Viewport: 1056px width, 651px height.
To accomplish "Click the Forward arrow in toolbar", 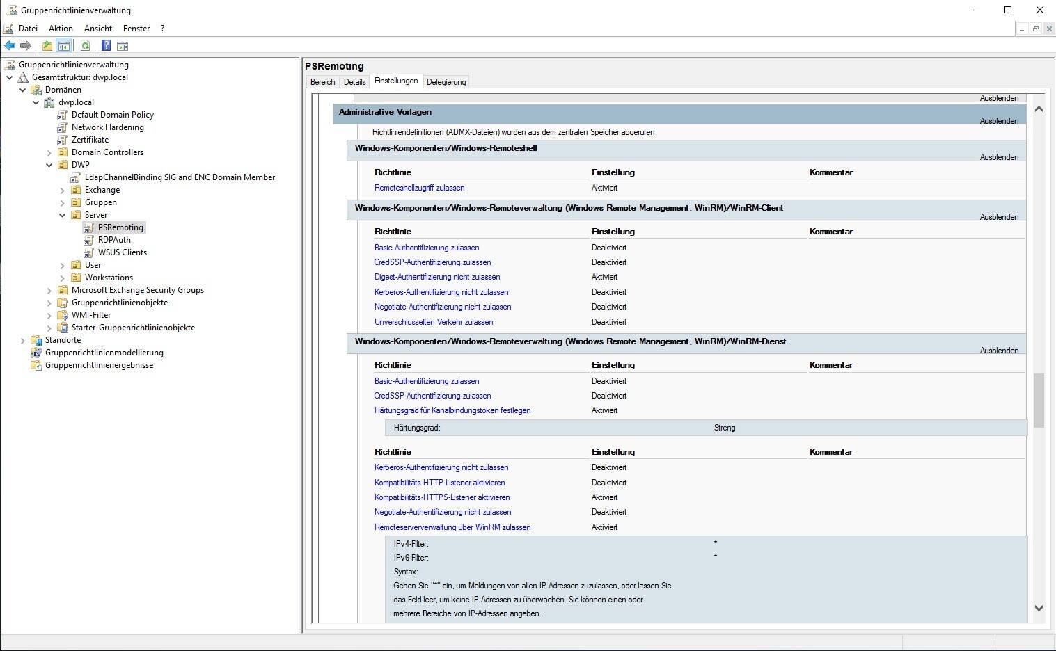I will (26, 46).
